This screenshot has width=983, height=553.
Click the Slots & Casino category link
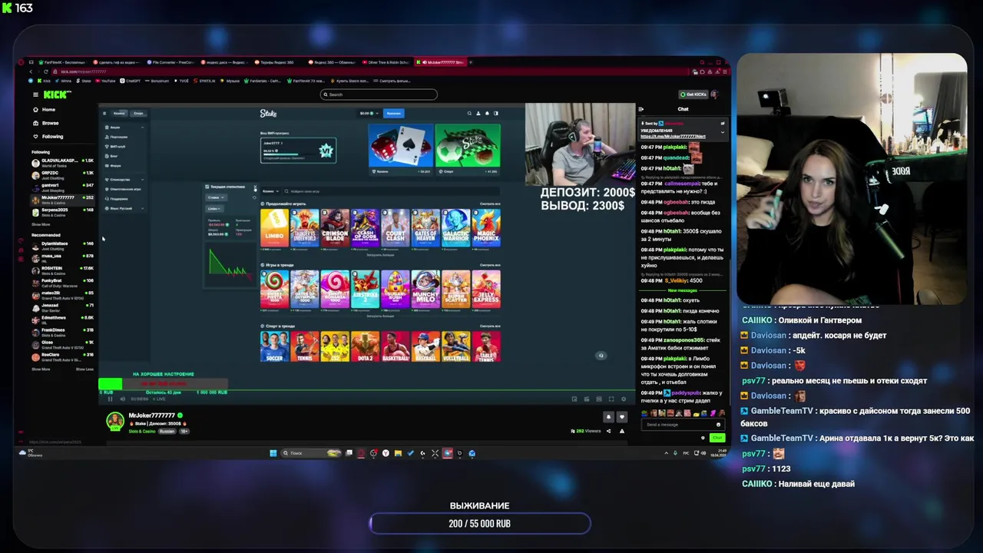[141, 431]
